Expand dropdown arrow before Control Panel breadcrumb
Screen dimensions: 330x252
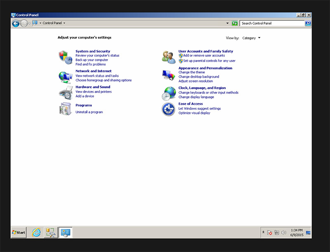(40, 23)
